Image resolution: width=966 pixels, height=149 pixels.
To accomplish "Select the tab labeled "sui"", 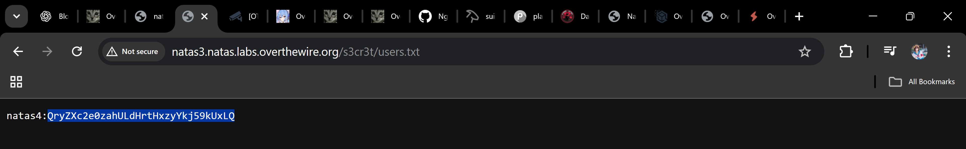I will tap(480, 17).
